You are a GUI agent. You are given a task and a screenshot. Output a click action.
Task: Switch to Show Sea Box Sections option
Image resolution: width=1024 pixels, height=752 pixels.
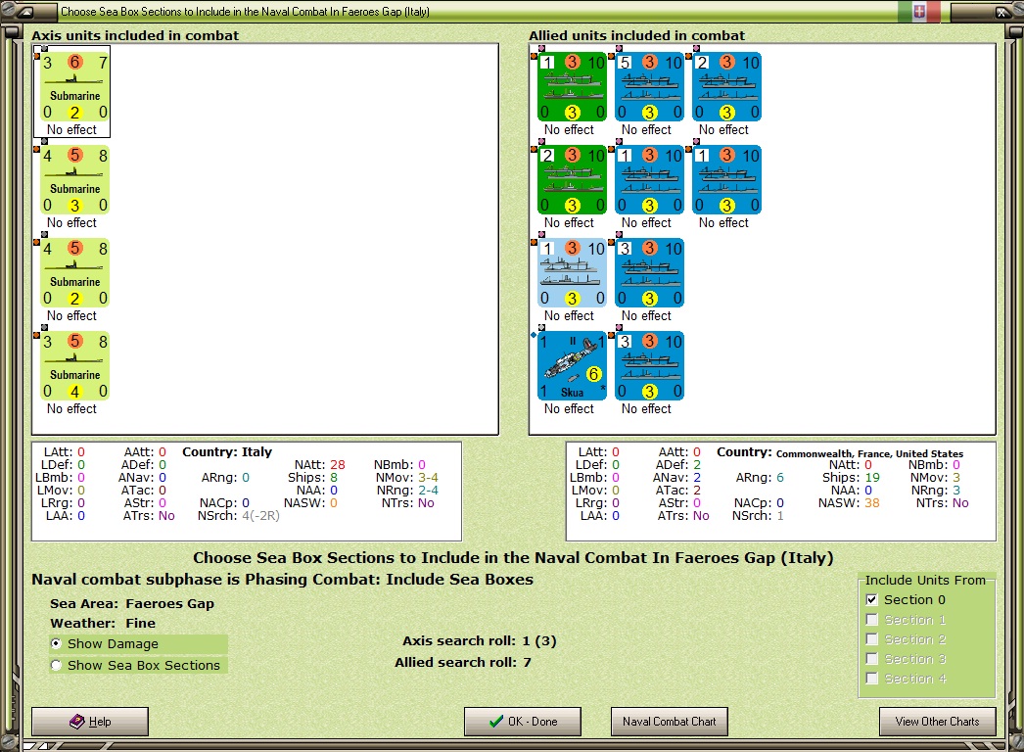coord(56,665)
